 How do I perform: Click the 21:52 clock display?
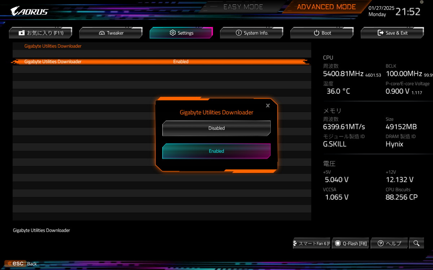click(x=408, y=12)
